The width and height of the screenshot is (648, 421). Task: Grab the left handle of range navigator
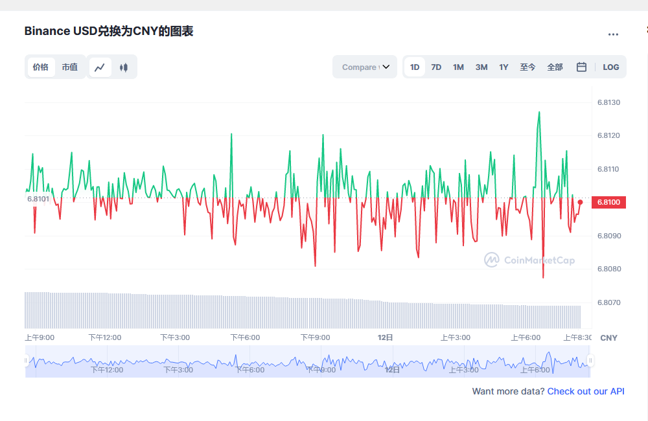click(x=26, y=360)
